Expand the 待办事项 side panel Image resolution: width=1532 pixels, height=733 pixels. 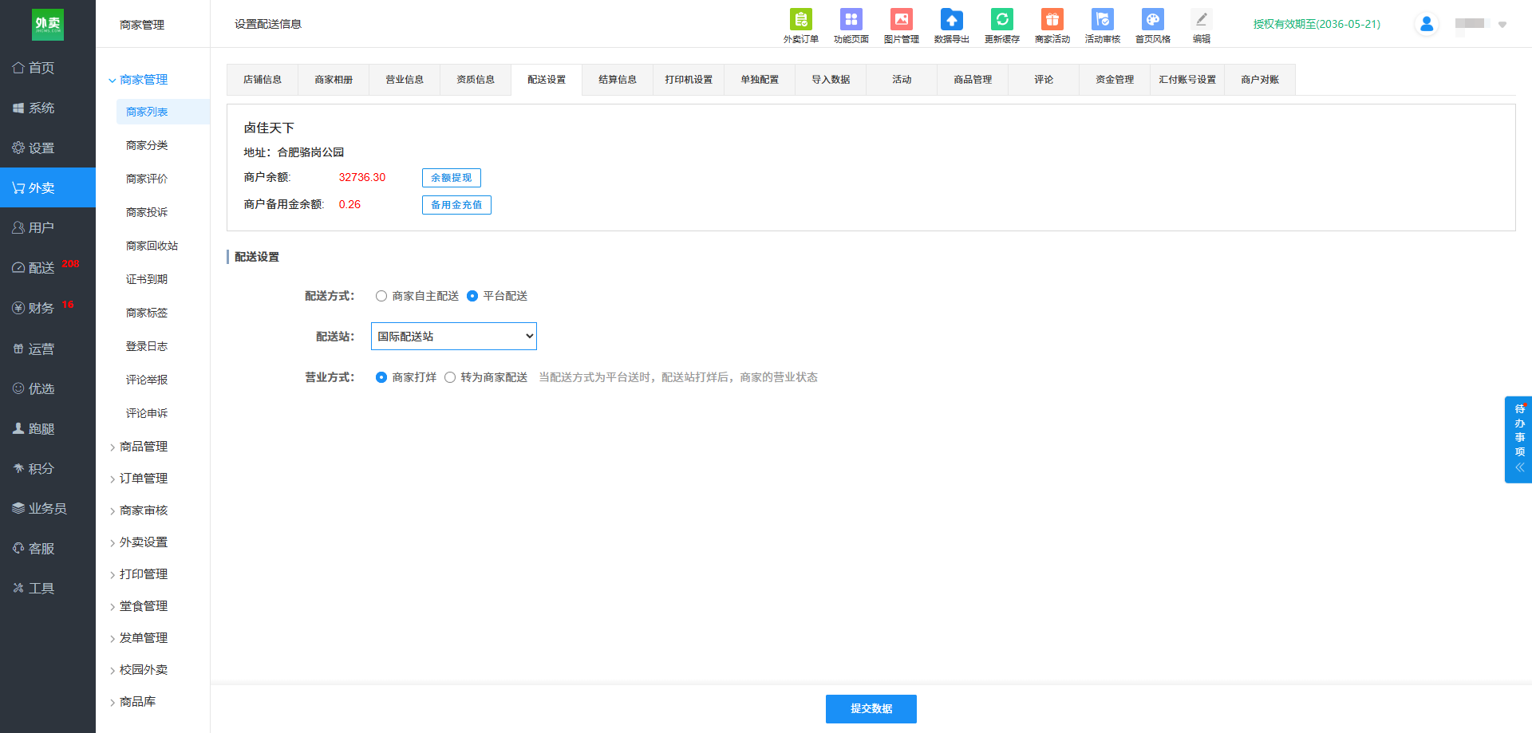tap(1519, 439)
